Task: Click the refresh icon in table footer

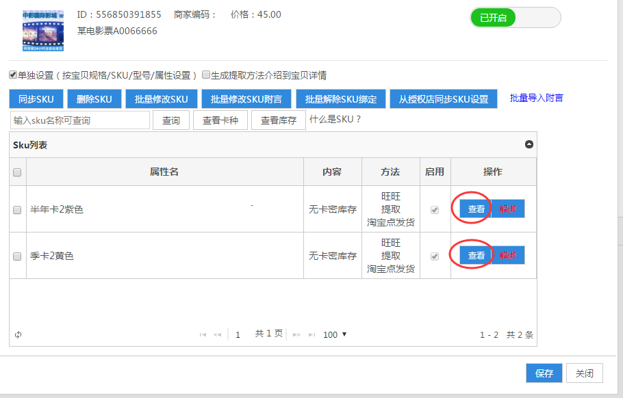Action: tap(18, 334)
